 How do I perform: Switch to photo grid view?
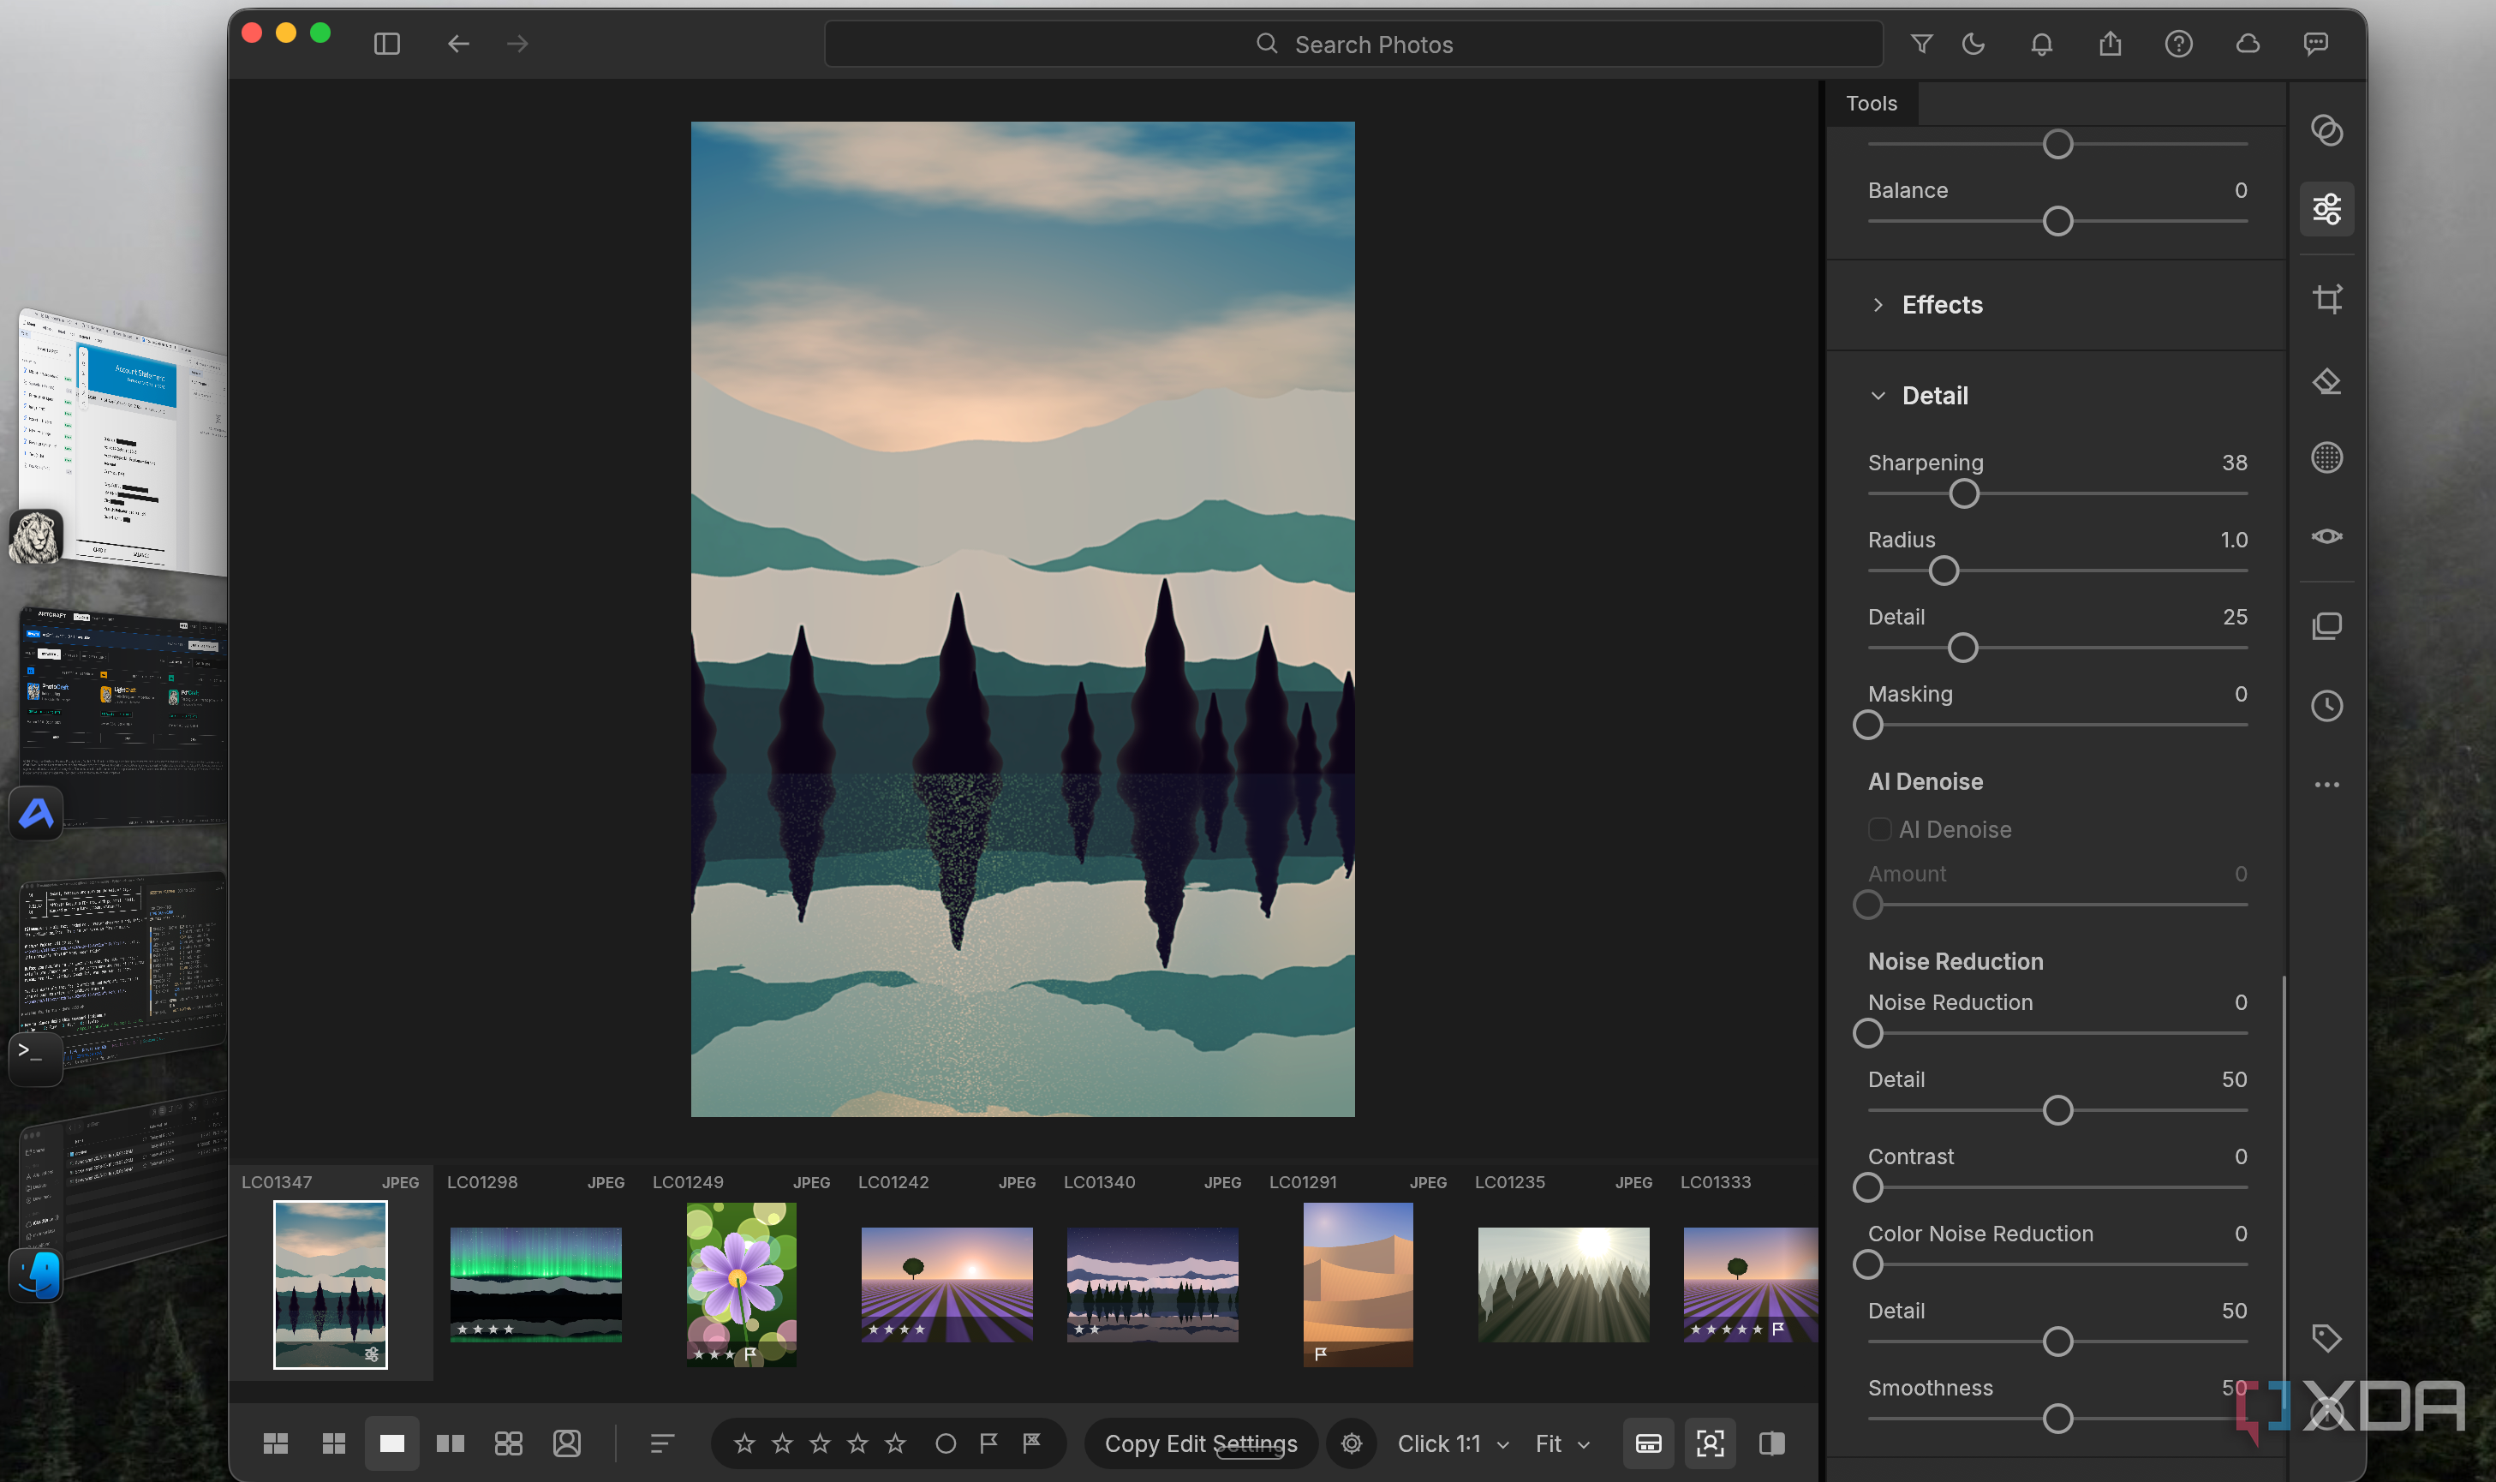[x=276, y=1443]
